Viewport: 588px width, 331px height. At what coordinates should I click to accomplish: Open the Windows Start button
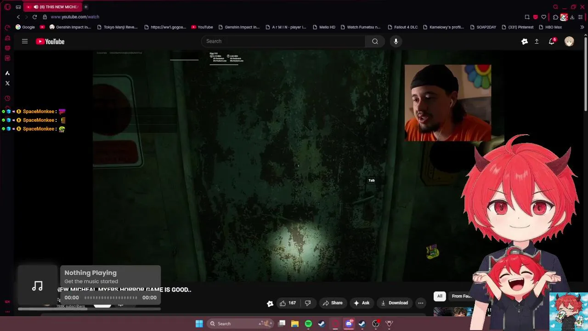[x=199, y=324]
